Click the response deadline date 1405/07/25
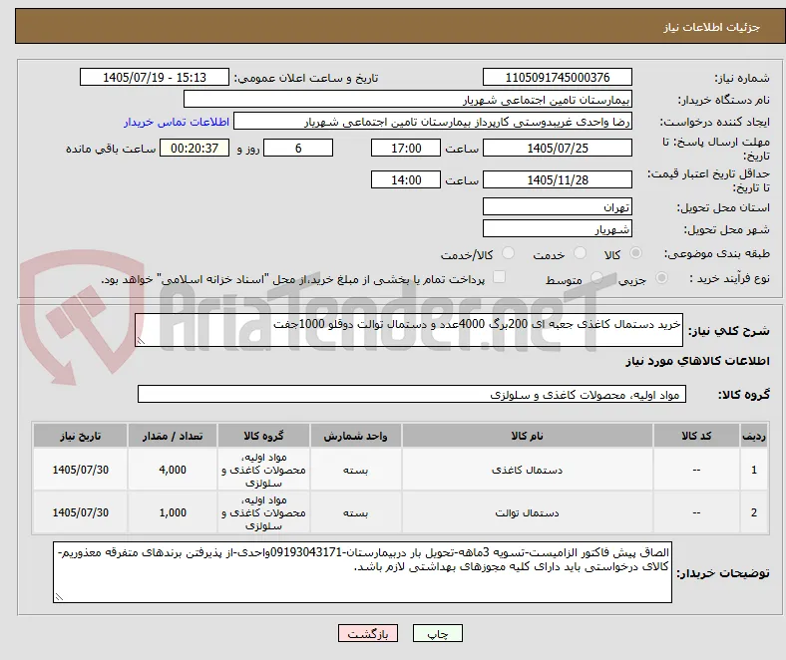The height and width of the screenshot is (660, 786). 557,148
